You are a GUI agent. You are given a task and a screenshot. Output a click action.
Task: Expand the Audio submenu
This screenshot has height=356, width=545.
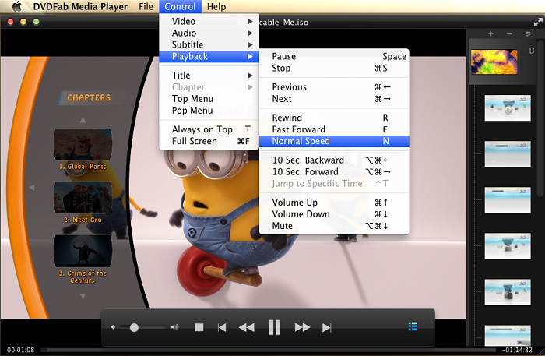[x=209, y=33]
